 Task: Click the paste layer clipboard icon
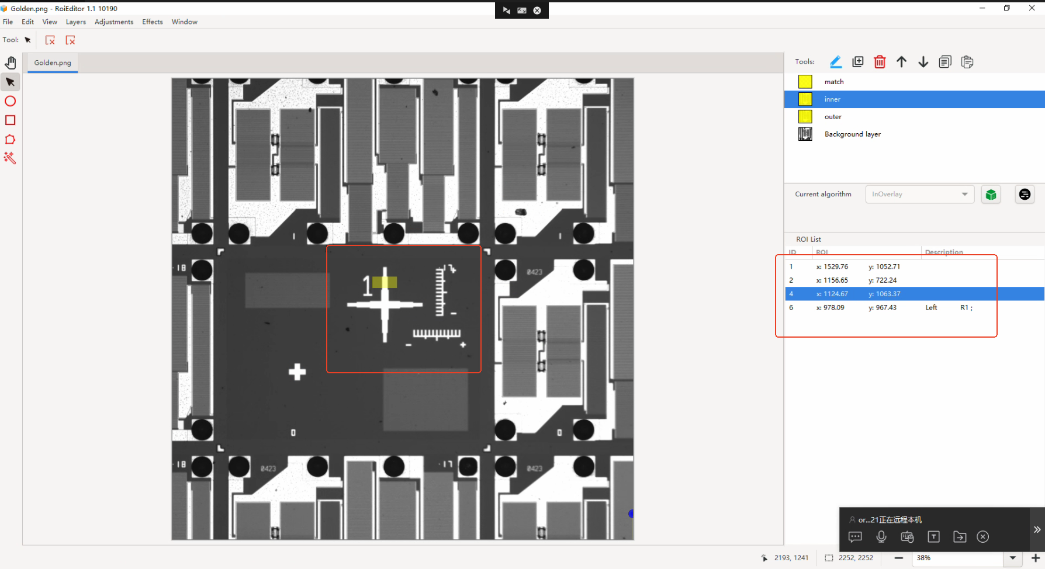(x=967, y=61)
